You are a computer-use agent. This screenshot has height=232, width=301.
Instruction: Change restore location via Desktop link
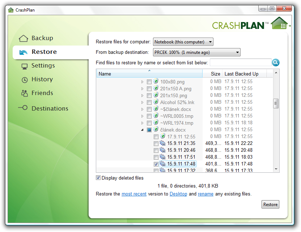178,194
